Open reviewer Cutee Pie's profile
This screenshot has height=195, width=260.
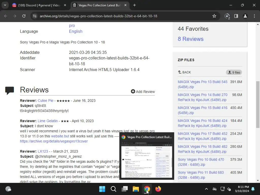[x=45, y=101]
